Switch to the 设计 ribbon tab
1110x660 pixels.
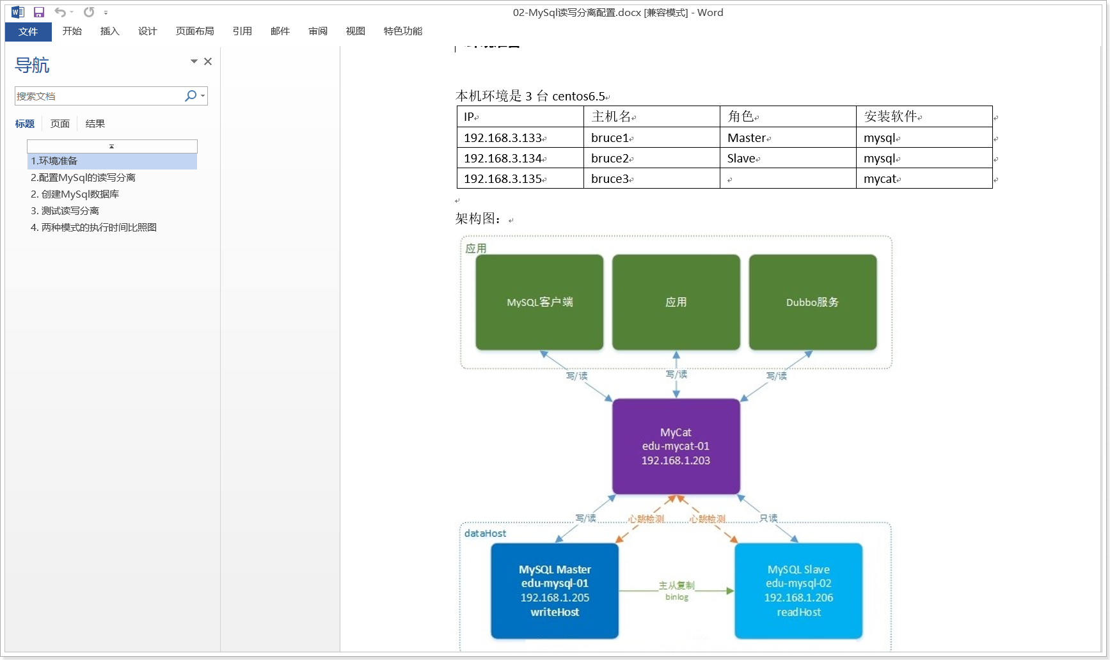coord(147,31)
